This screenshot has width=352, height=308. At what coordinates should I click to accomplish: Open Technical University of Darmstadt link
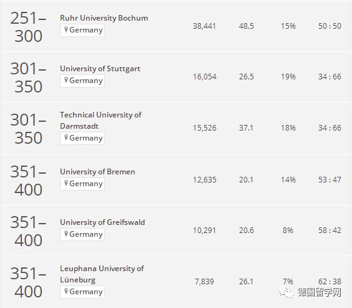point(100,121)
